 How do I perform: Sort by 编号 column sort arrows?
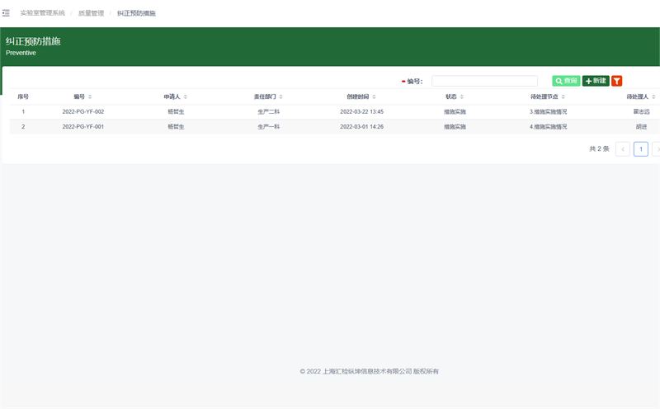tap(90, 97)
